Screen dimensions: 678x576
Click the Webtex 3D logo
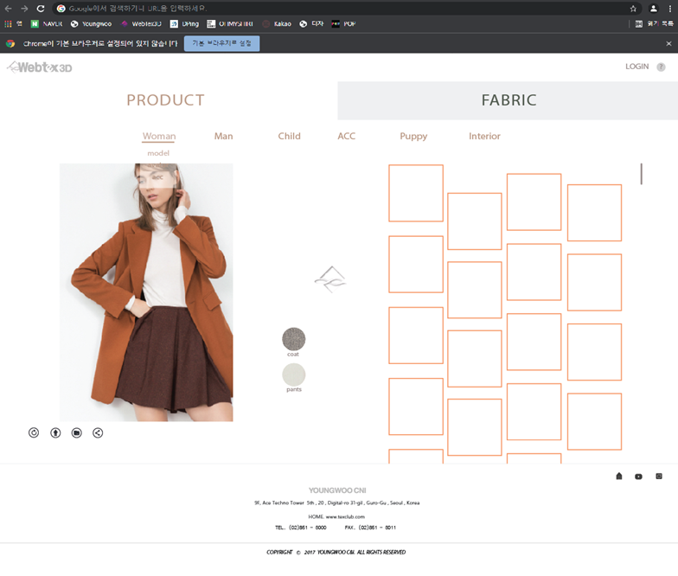tap(40, 67)
